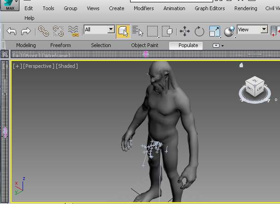Click the [Shaded] viewport label

(67, 66)
